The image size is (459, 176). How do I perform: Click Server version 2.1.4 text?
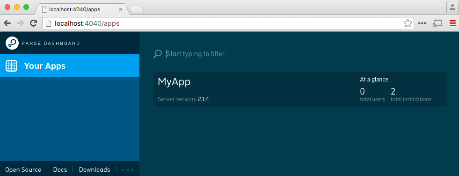click(183, 99)
